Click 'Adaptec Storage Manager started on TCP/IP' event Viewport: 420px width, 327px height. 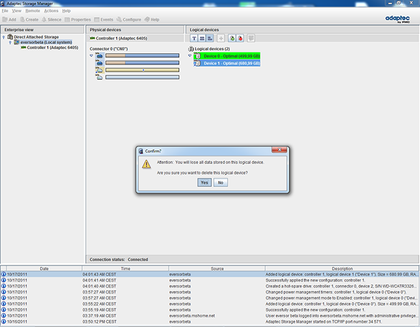point(324,321)
